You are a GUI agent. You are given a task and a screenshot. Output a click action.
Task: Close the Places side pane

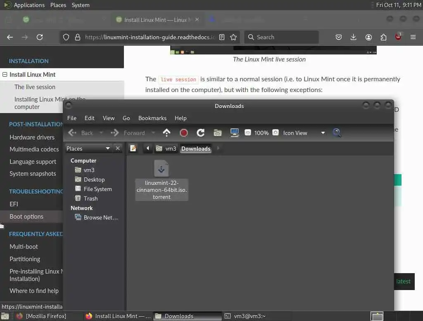(x=118, y=148)
